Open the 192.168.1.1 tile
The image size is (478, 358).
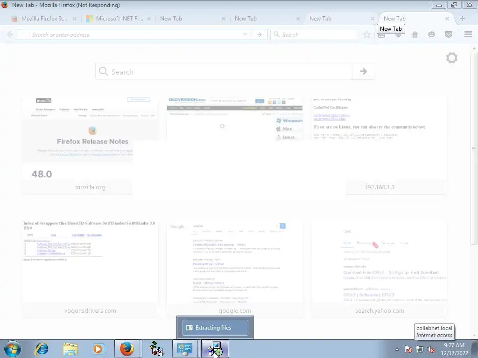pyautogui.click(x=380, y=145)
